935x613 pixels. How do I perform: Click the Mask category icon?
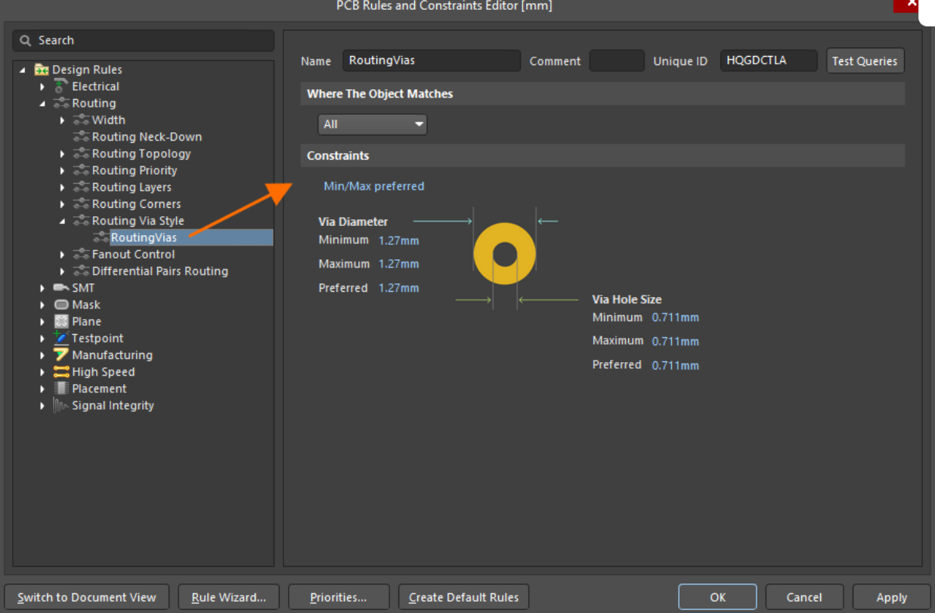click(x=61, y=305)
